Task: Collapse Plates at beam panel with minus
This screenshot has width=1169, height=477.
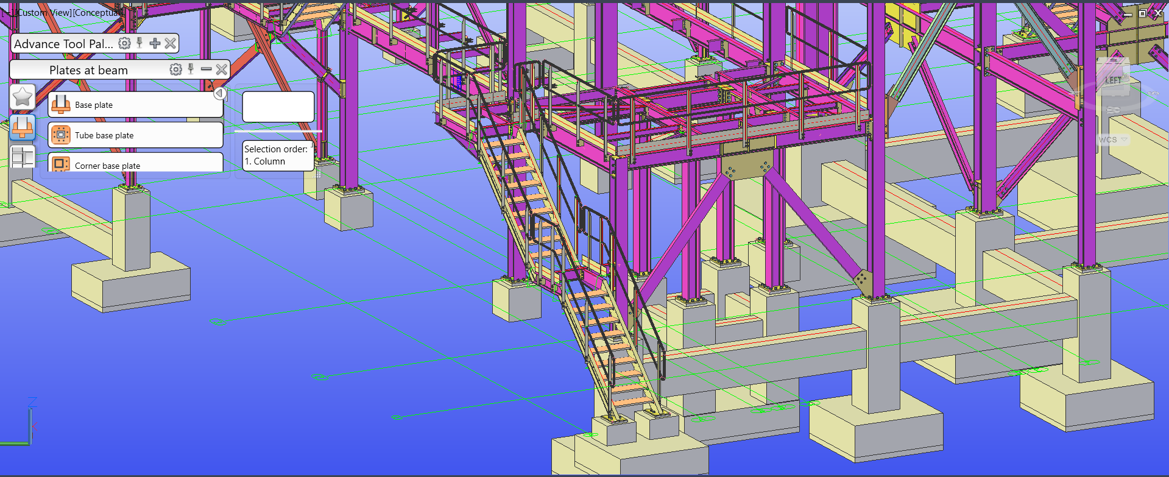Action: pyautogui.click(x=207, y=69)
